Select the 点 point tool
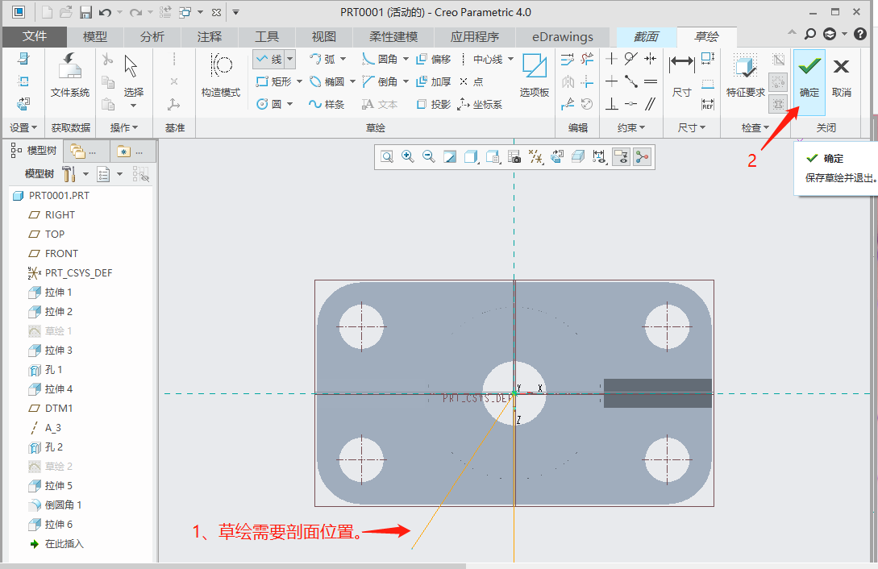This screenshot has height=569, width=878. [472, 81]
